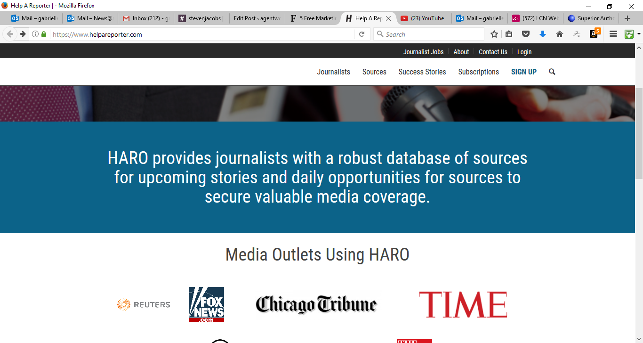Screen dimensions: 643x343
Task: Click the Fox News logo
Action: coord(206,304)
